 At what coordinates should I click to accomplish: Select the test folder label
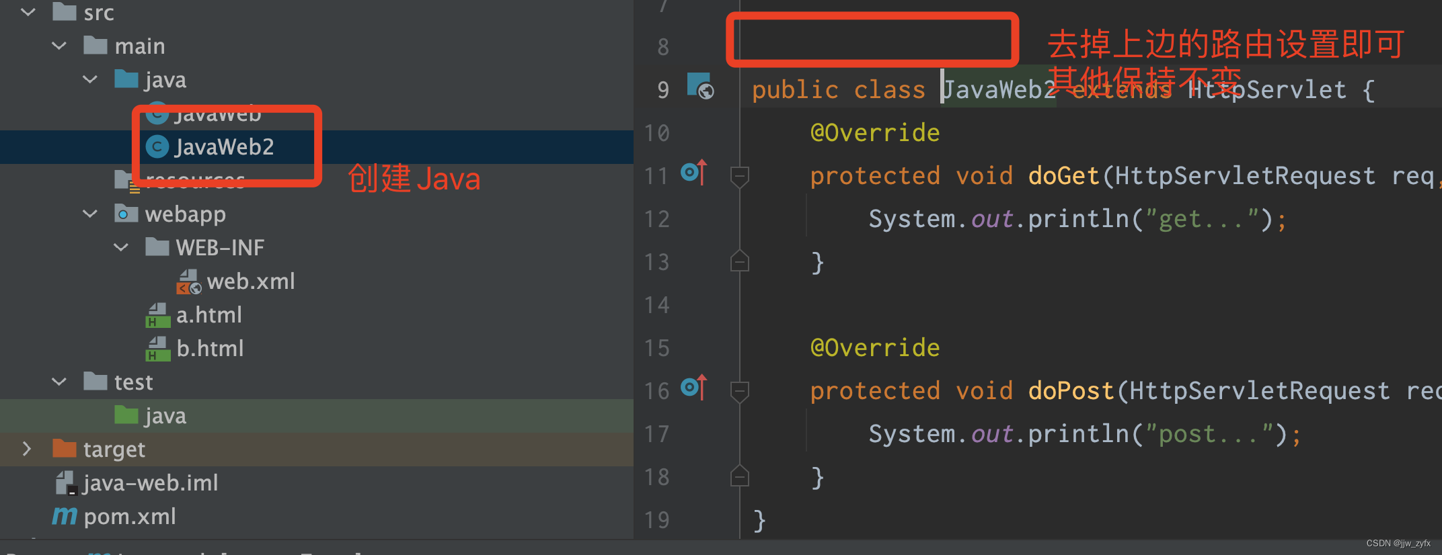click(x=134, y=382)
